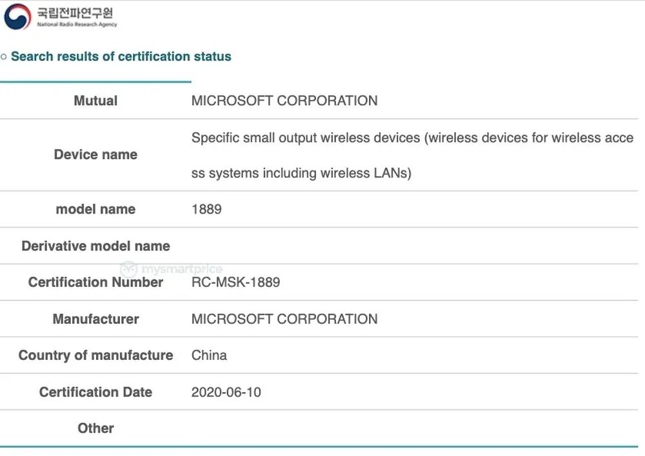Select certification number RC-MSK-1889

[x=235, y=282]
